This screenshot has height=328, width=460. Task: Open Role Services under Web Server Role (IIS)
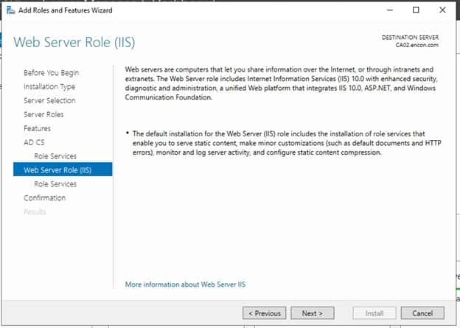coord(55,184)
